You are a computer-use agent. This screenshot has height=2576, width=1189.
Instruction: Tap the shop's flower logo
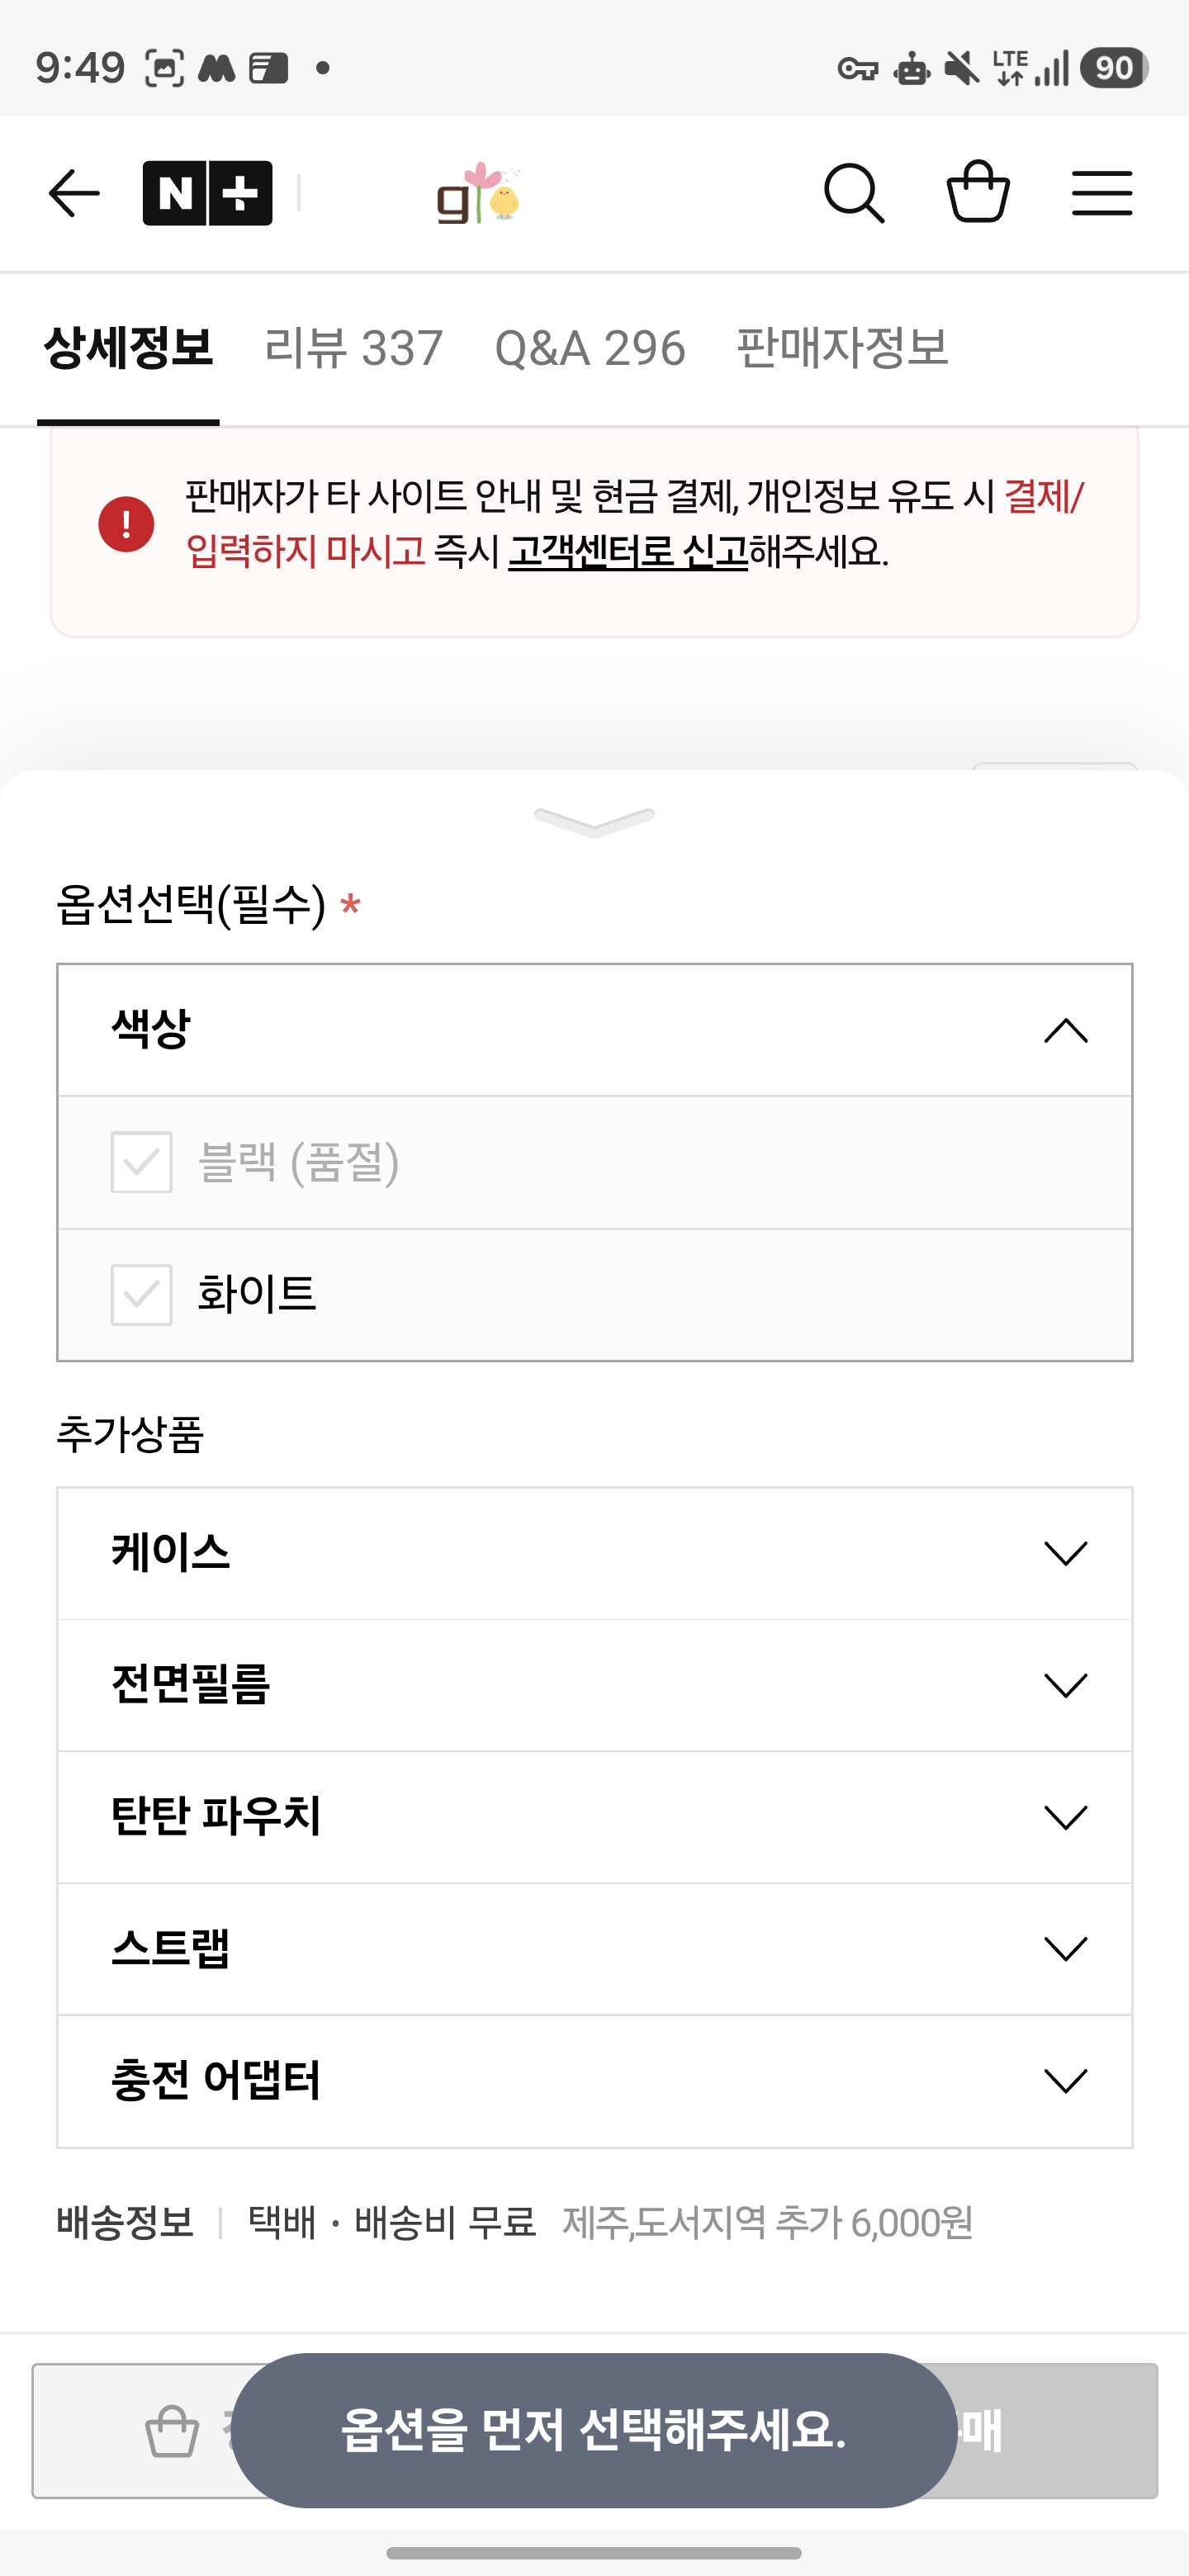click(x=479, y=193)
